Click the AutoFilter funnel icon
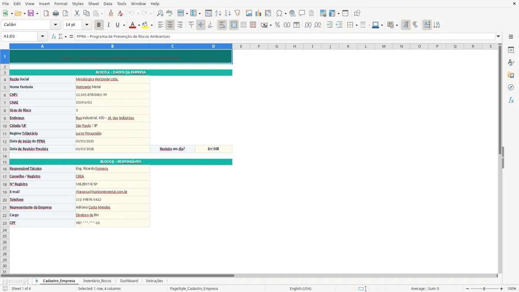Screen dimensions: 519x292 pyautogui.click(x=237, y=13)
